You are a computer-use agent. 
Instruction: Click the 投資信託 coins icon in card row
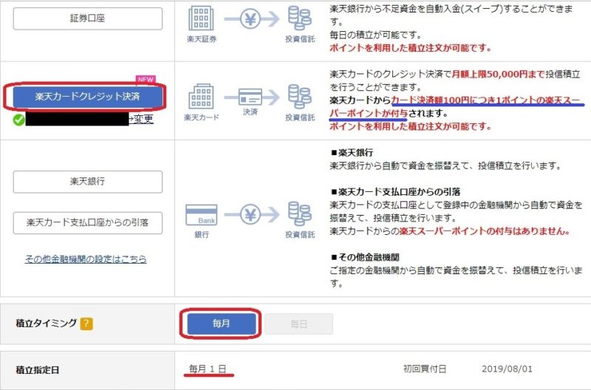(x=300, y=97)
